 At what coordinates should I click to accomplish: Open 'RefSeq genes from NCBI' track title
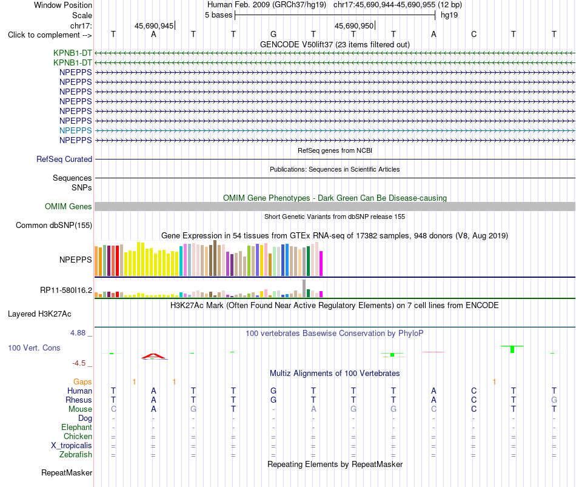pyautogui.click(x=335, y=150)
